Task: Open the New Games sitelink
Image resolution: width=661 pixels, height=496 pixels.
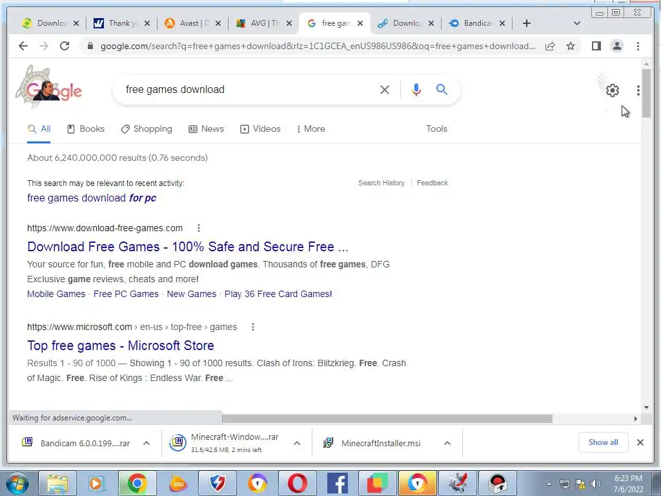Action: point(191,294)
